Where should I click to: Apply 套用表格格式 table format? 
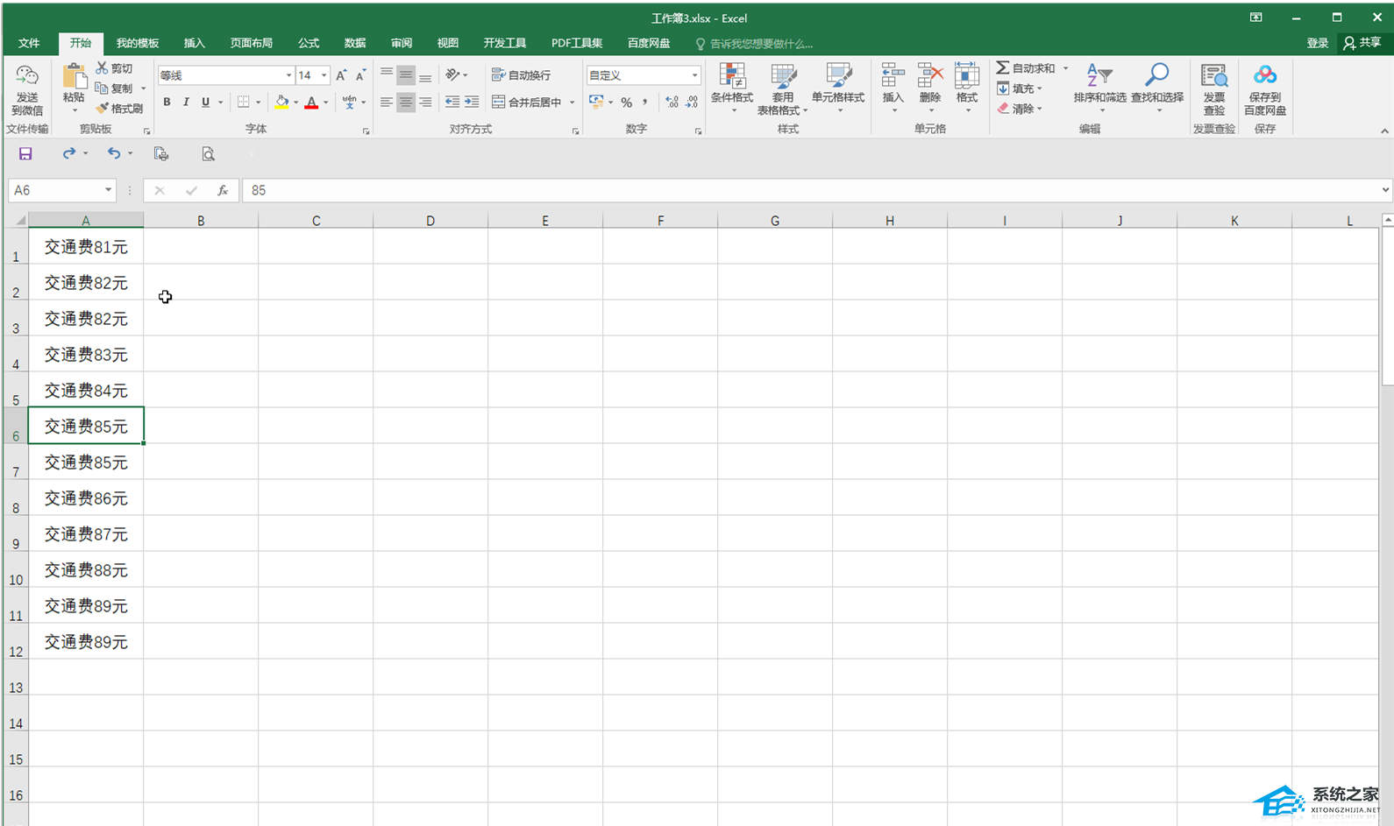783,88
